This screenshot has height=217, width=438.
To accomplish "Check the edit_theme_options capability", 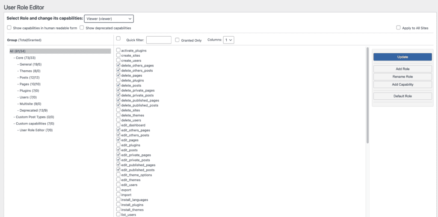I will pos(118,174).
